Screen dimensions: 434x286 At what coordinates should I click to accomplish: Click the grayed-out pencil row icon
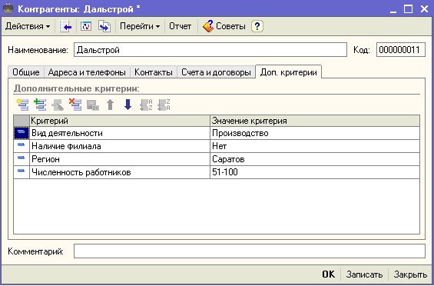click(58, 105)
